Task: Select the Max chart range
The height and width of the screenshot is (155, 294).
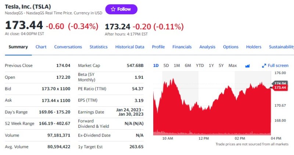Action: [x=232, y=66]
